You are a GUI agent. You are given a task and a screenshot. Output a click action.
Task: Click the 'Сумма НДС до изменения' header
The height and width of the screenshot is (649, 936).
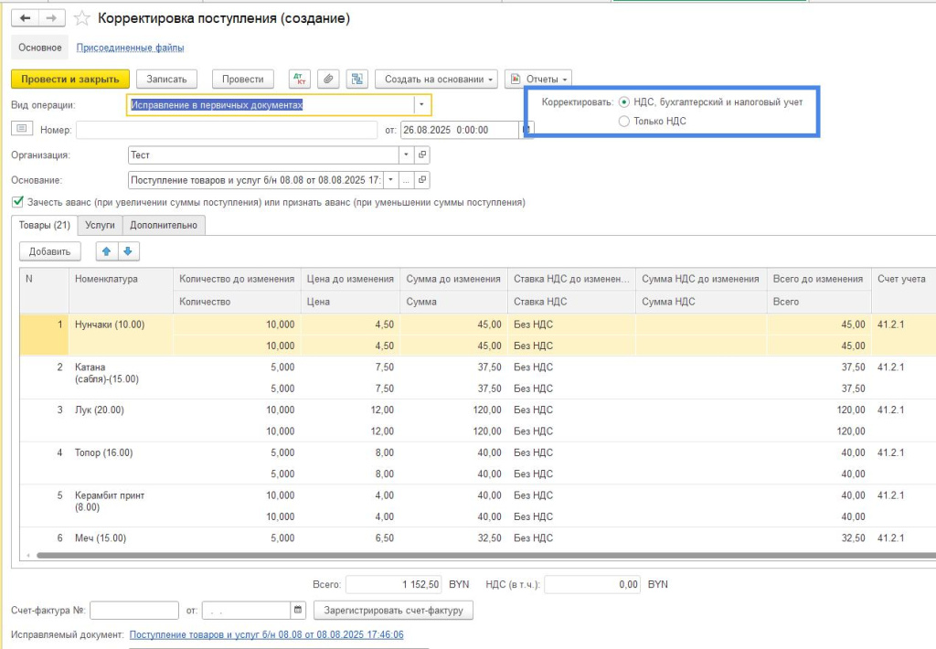701,279
